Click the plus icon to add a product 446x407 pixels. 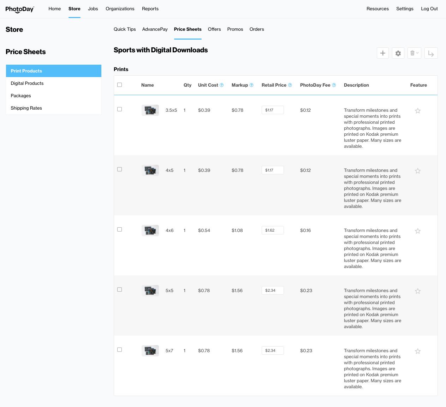click(383, 53)
